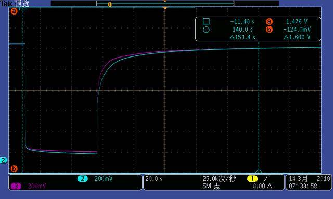Click the orange cursor 'b' marker bottom-left
The height and width of the screenshot is (199, 333).
[14, 169]
